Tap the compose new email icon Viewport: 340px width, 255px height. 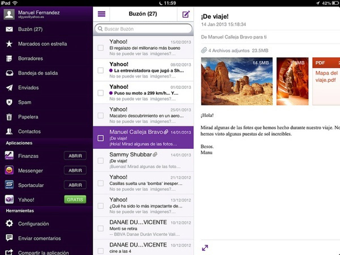coord(186,14)
